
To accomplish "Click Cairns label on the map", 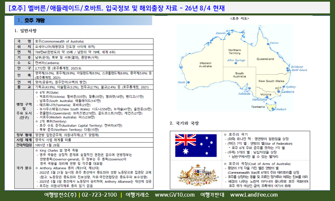I will [x=274, y=43].
